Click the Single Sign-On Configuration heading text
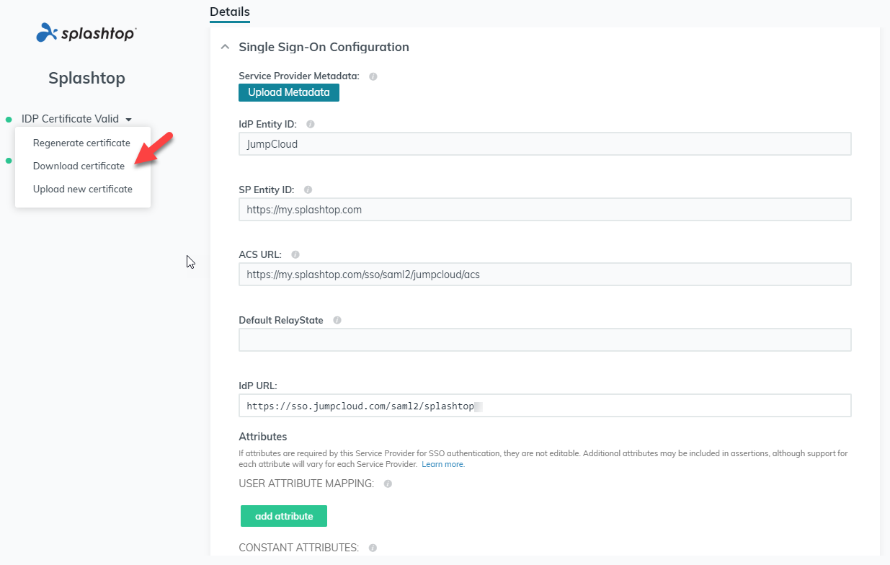 point(324,47)
